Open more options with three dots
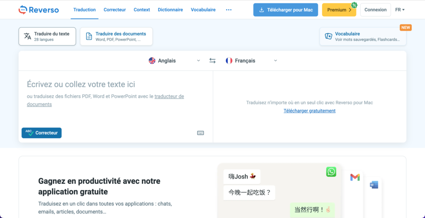 [229, 10]
